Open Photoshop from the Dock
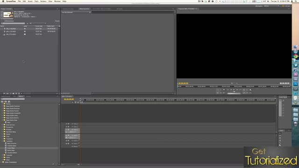Screen dimensions: 299x168 [296, 84]
